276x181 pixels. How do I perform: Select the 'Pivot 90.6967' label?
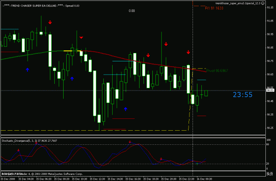217,71
